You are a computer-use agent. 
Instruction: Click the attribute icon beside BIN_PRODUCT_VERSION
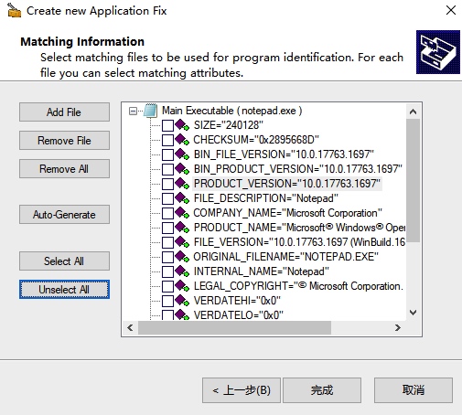click(182, 169)
